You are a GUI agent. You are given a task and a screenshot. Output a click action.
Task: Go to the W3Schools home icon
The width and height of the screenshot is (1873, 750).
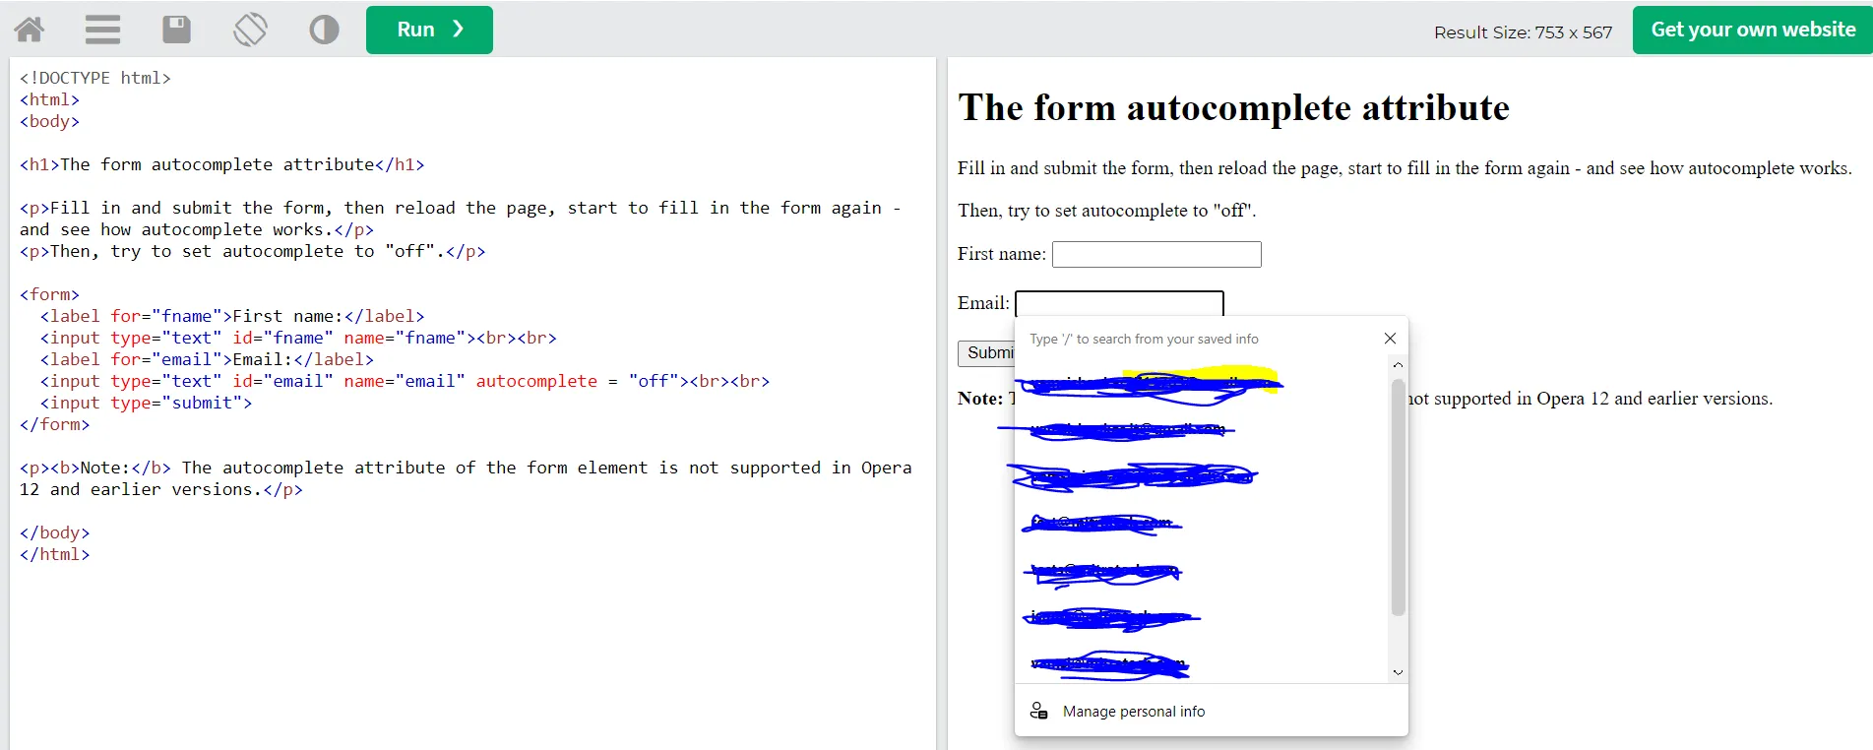pyautogui.click(x=30, y=30)
